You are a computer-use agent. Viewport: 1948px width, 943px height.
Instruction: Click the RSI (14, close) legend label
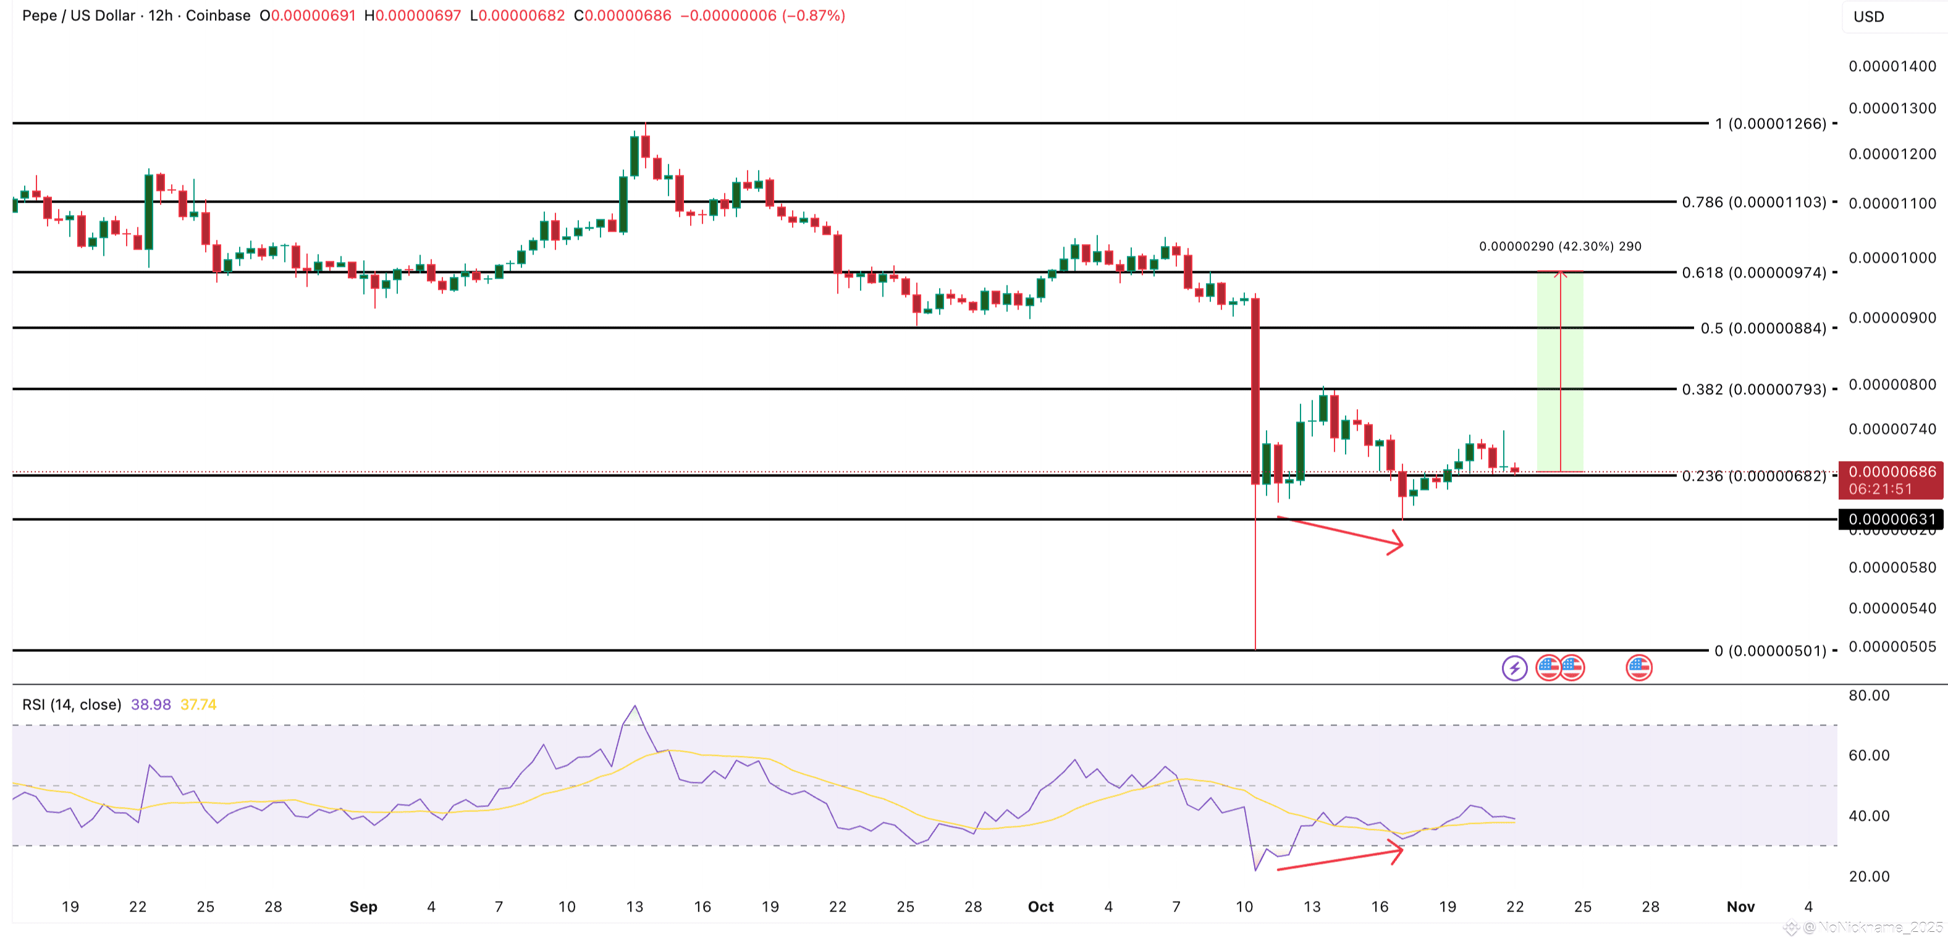pyautogui.click(x=72, y=704)
